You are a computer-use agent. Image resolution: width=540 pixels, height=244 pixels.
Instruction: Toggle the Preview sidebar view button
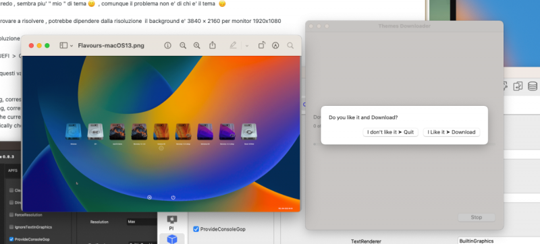(x=63, y=45)
